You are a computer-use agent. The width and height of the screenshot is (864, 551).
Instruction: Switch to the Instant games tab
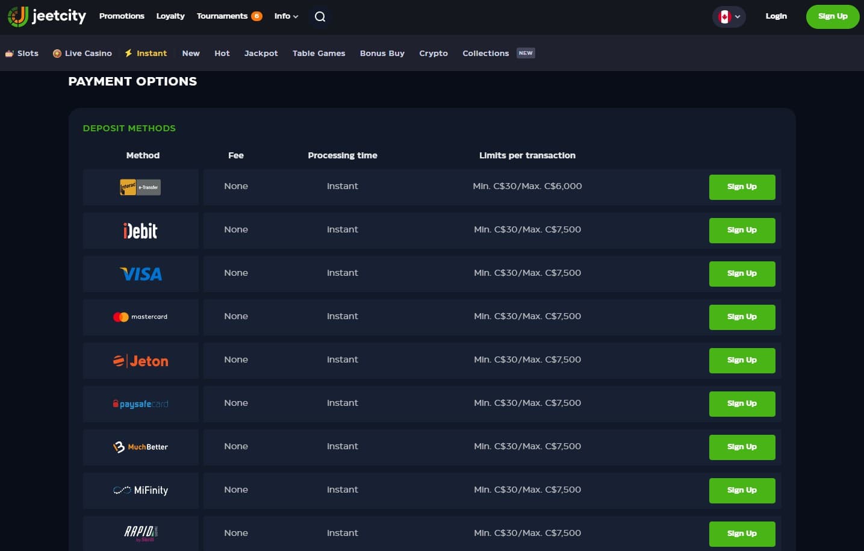tap(146, 53)
